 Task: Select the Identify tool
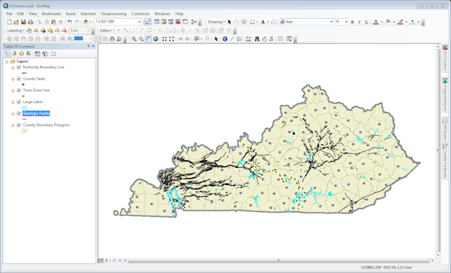click(225, 39)
